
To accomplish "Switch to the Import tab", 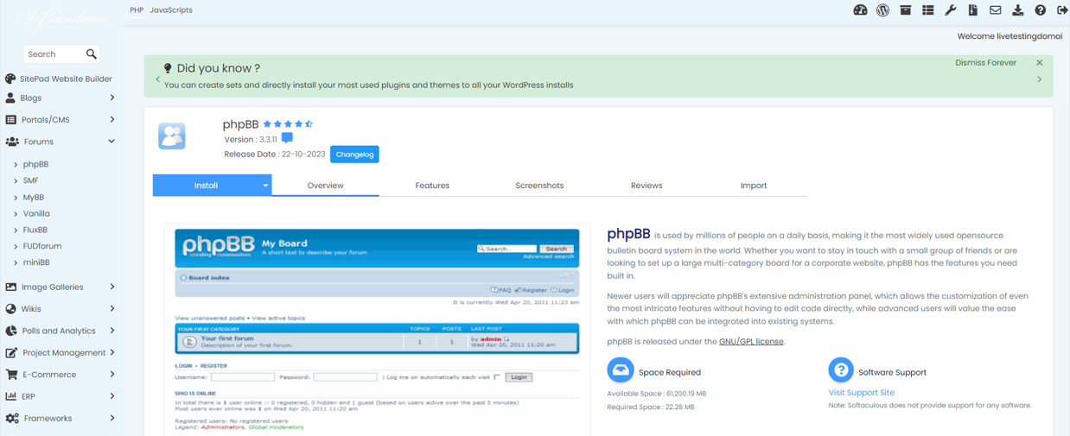I will click(754, 186).
